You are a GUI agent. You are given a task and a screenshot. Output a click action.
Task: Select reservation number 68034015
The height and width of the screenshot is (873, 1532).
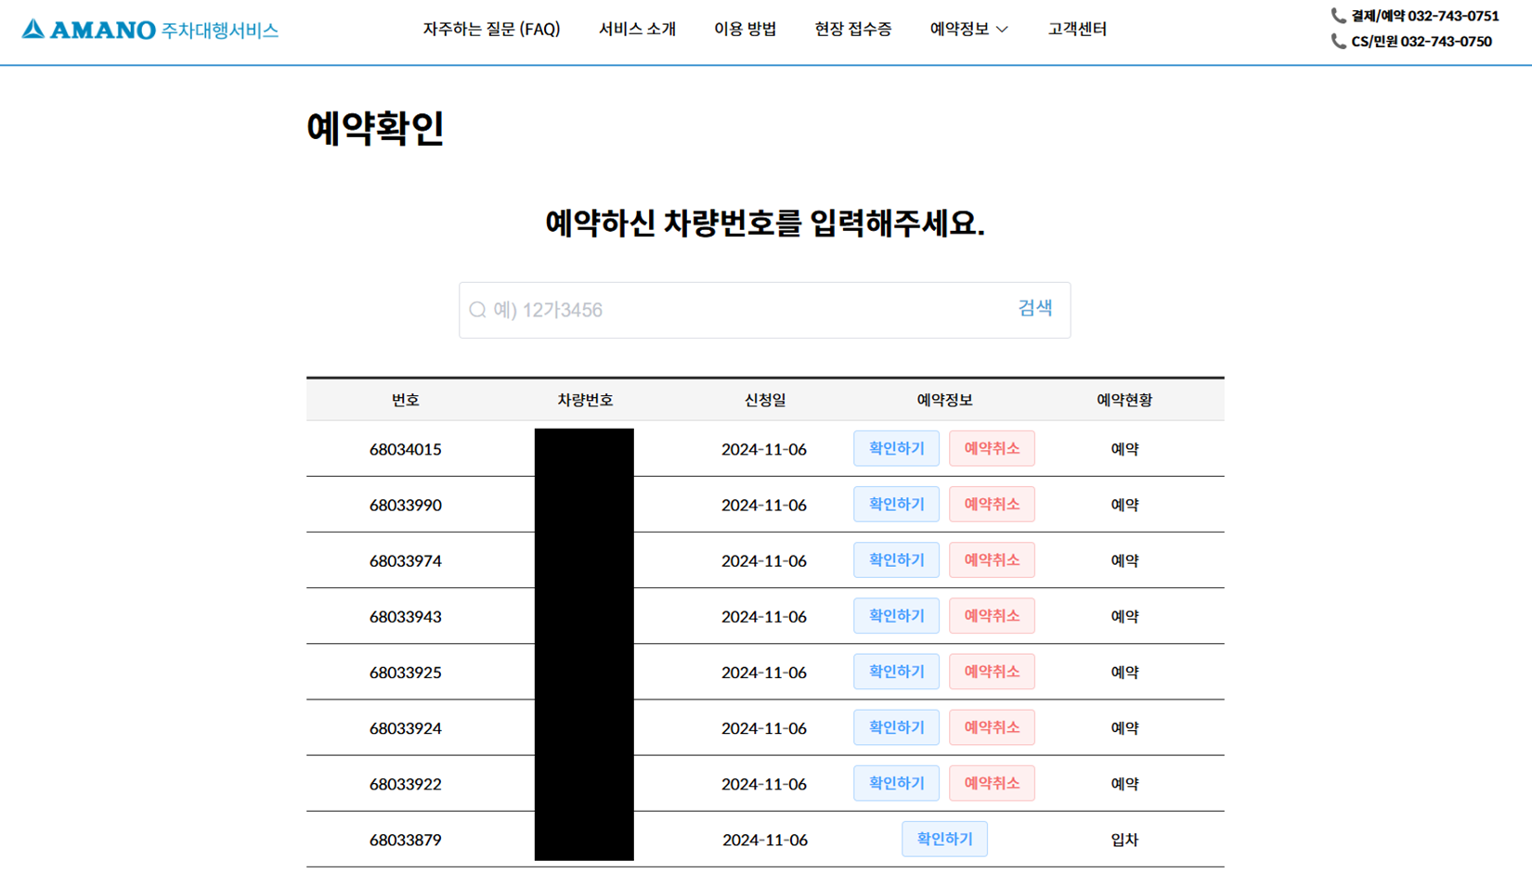405,449
